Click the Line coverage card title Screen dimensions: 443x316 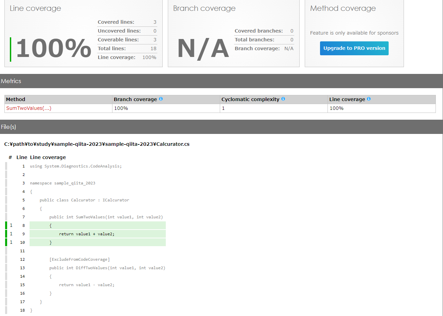click(x=35, y=8)
